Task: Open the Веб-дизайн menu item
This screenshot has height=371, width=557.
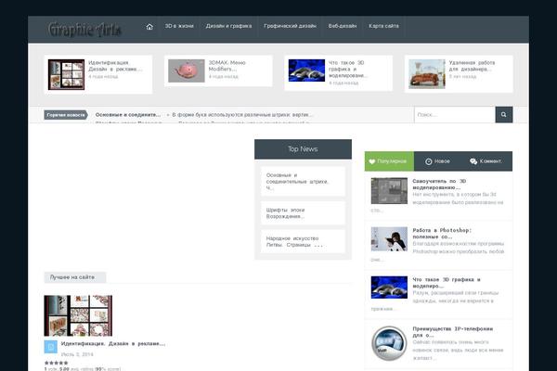Action: (x=343, y=26)
